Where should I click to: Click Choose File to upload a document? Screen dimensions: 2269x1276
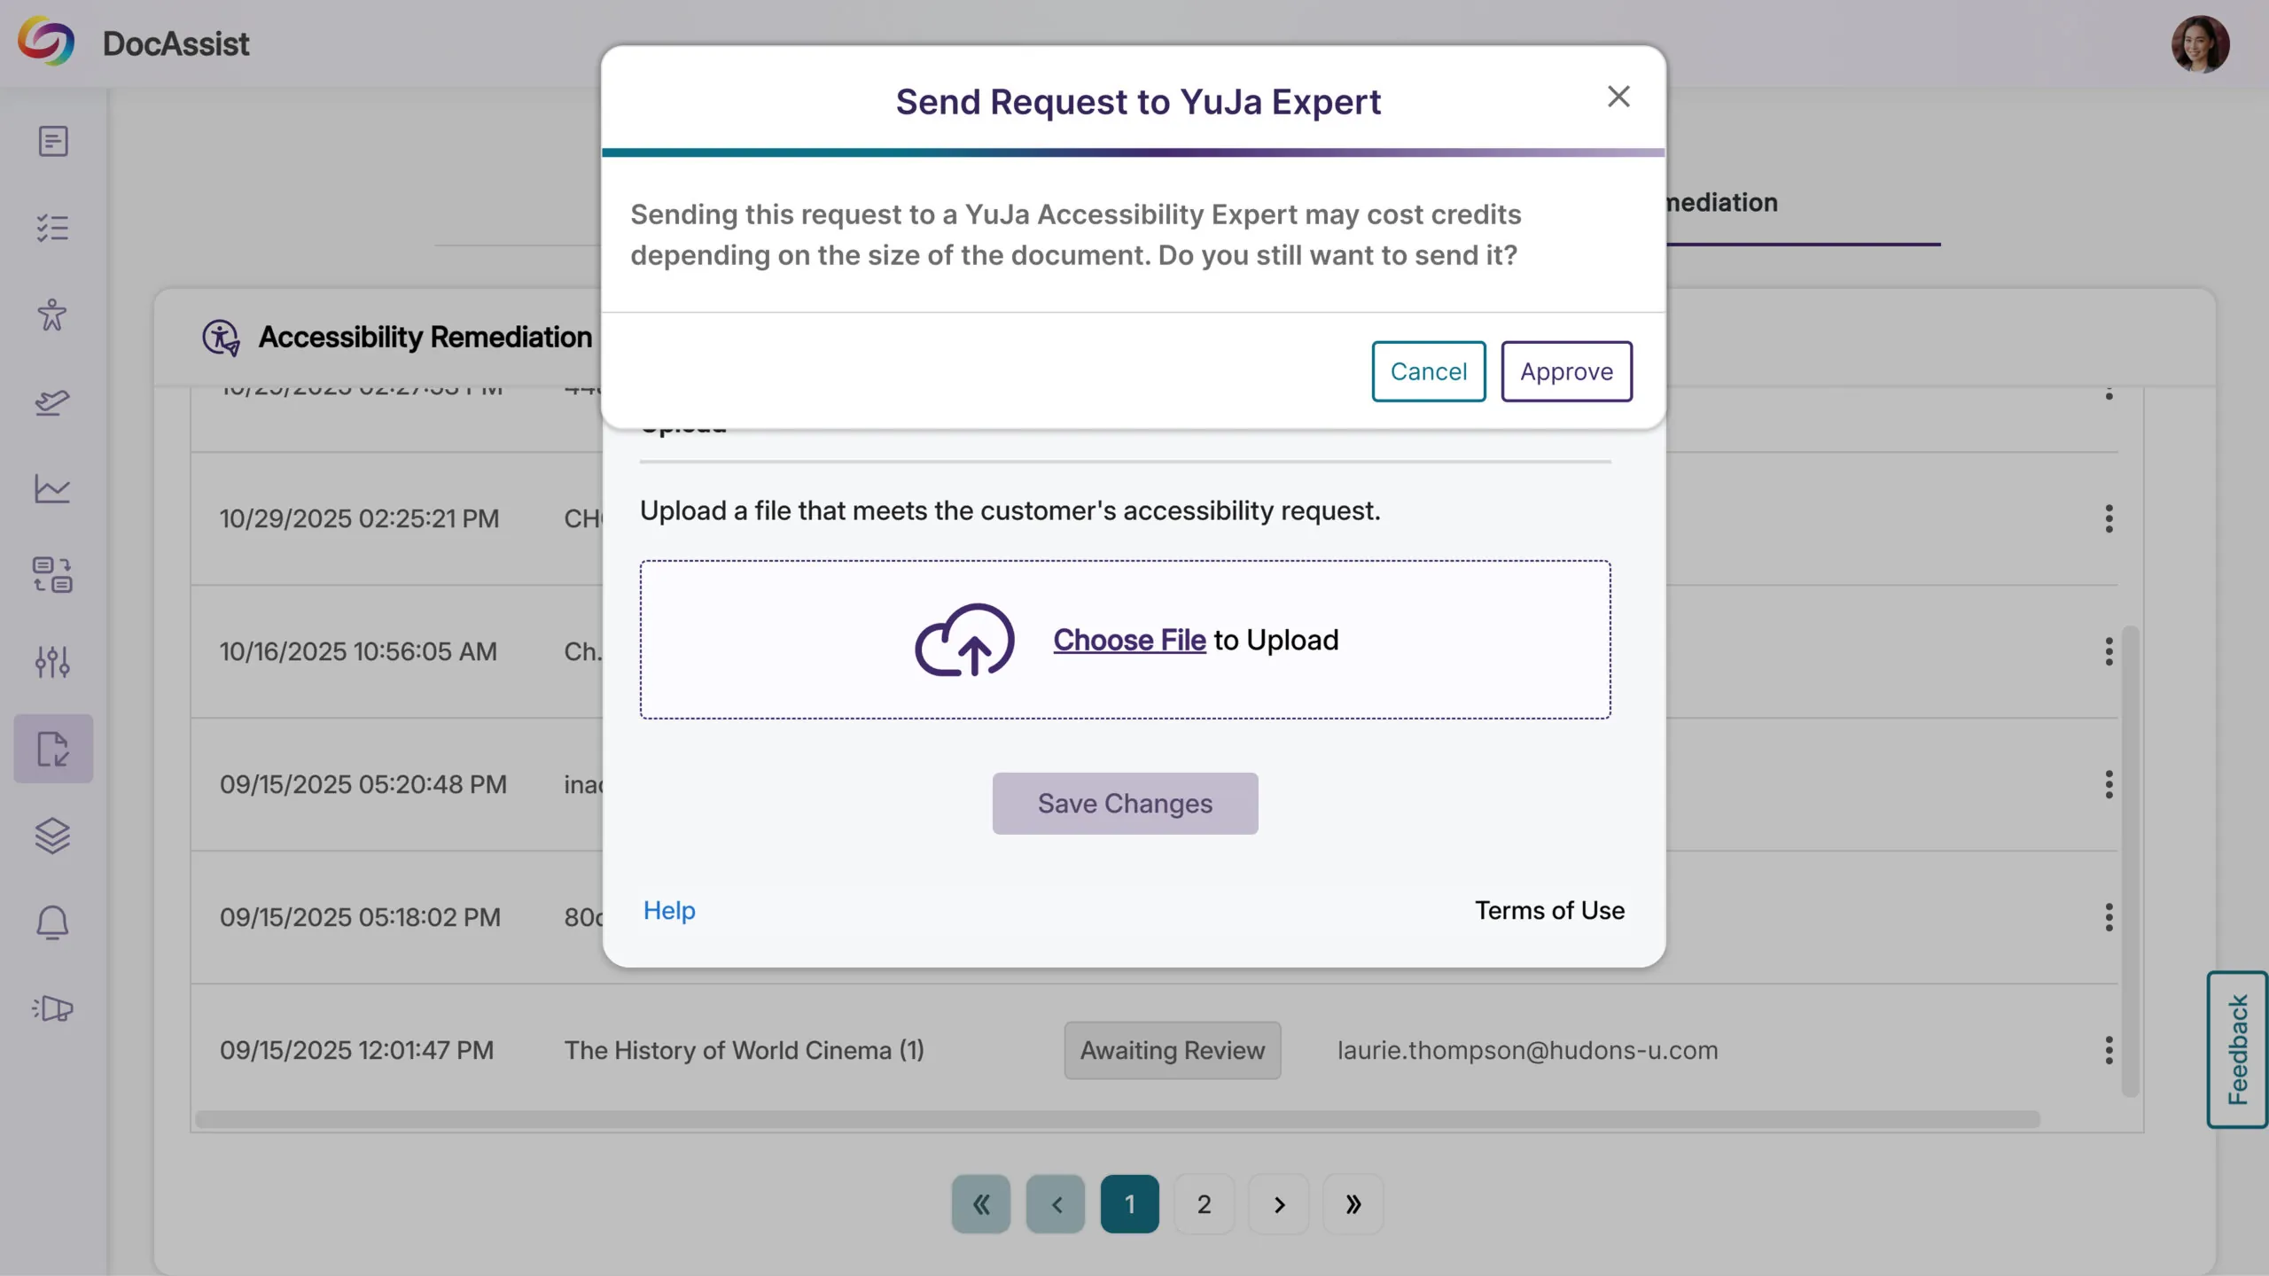coord(1127,640)
